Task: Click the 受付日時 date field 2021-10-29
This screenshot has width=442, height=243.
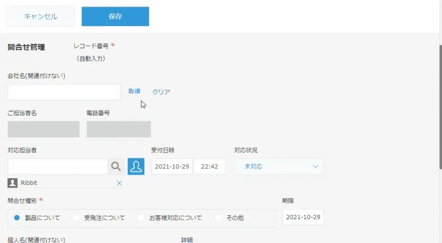Action: tap(172, 166)
